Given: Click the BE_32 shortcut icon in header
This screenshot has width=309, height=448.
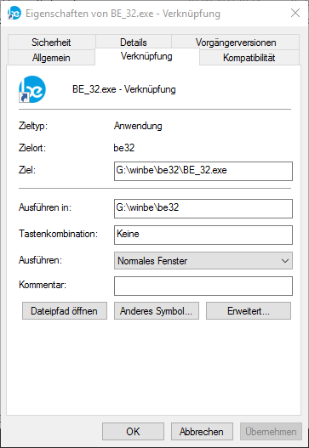Looking at the screenshot, I should tap(32, 89).
